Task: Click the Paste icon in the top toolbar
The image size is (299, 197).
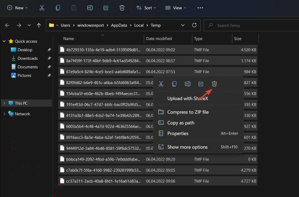Action: pos(74,8)
